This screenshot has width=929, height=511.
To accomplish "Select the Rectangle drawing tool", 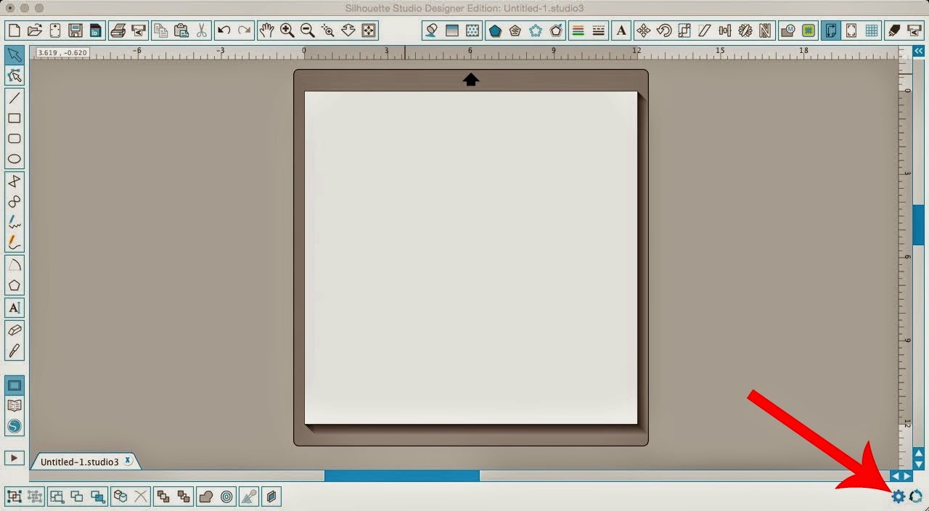I will [15, 118].
